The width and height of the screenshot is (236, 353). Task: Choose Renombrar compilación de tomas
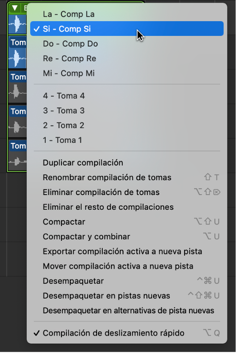pyautogui.click(x=107, y=178)
